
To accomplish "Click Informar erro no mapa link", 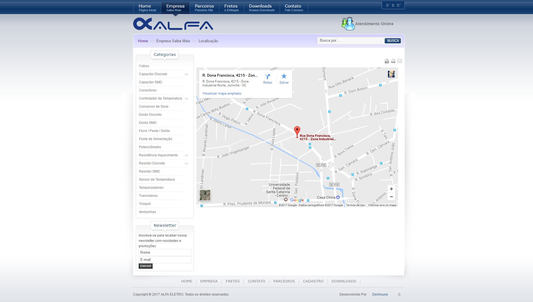I will pos(382,205).
